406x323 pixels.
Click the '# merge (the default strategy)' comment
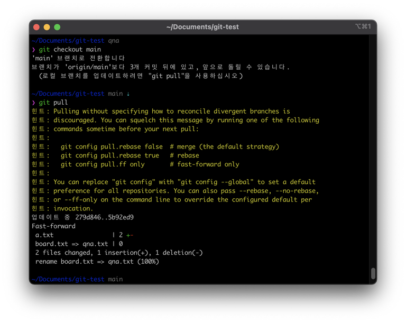tap(225, 147)
